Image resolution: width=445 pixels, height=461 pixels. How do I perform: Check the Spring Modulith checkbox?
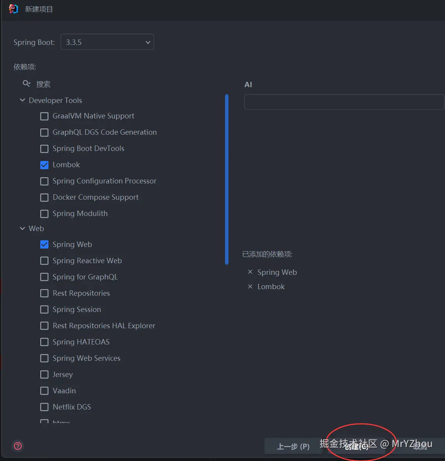[x=45, y=213]
